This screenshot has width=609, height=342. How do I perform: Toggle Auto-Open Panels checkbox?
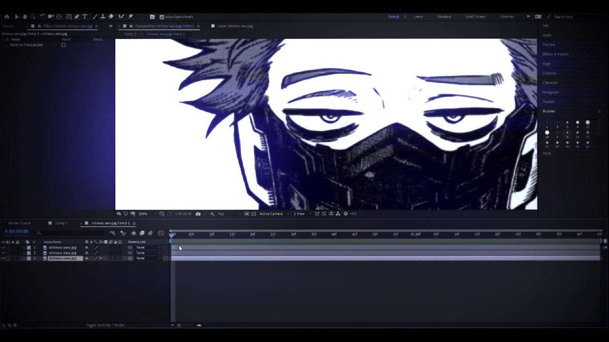(162, 17)
